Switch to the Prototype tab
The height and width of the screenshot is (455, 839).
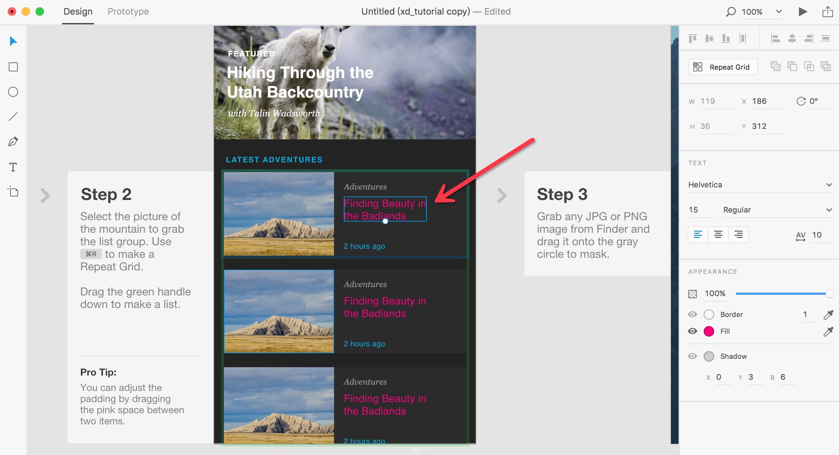tap(128, 11)
